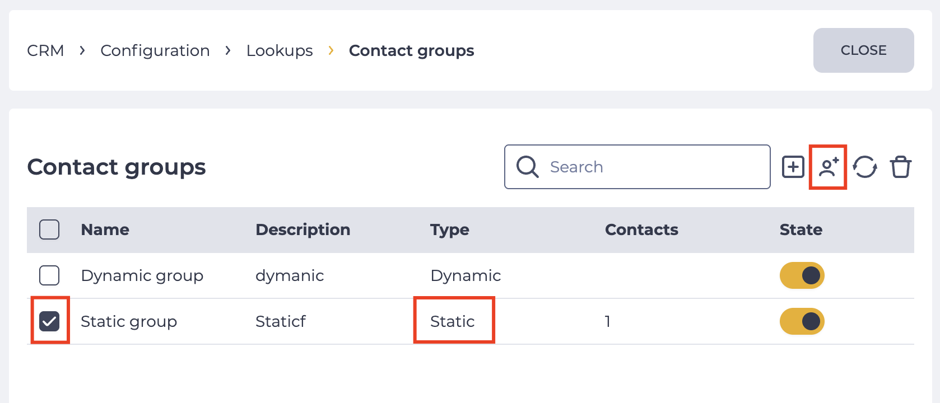
Task: Select the 'Dynamic group' name cell
Action: (x=142, y=275)
